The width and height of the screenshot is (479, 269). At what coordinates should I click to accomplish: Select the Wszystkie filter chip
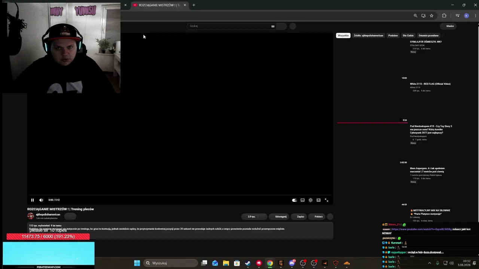click(343, 35)
